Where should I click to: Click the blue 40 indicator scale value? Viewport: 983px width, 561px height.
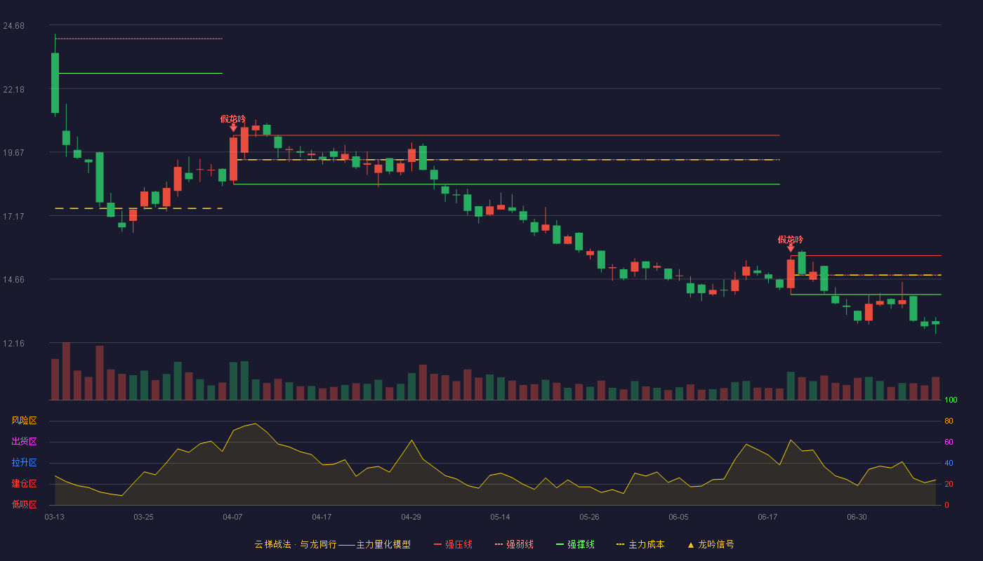point(949,463)
